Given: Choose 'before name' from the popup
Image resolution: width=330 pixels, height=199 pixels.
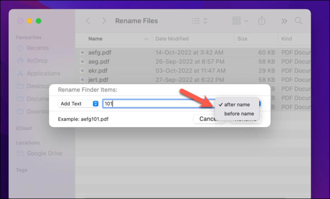Looking at the screenshot, I should click(x=239, y=114).
